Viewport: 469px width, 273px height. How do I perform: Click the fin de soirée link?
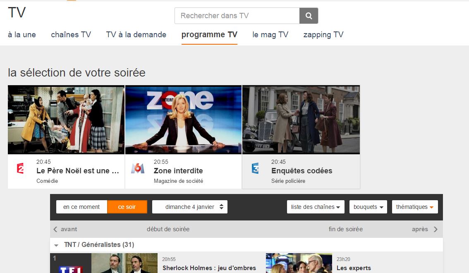(x=345, y=229)
